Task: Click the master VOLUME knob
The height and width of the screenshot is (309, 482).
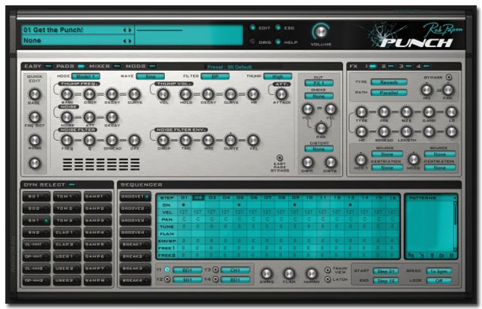Action: pos(321,31)
